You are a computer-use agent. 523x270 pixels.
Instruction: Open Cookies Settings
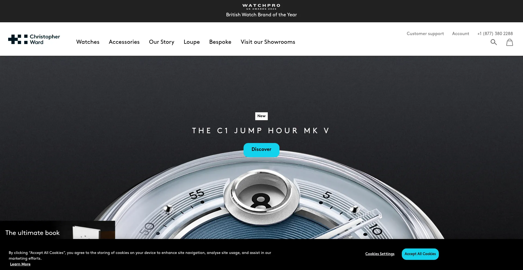point(380,254)
